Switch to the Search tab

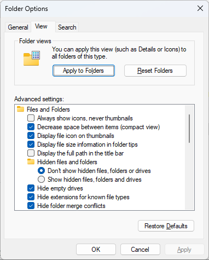(67, 27)
